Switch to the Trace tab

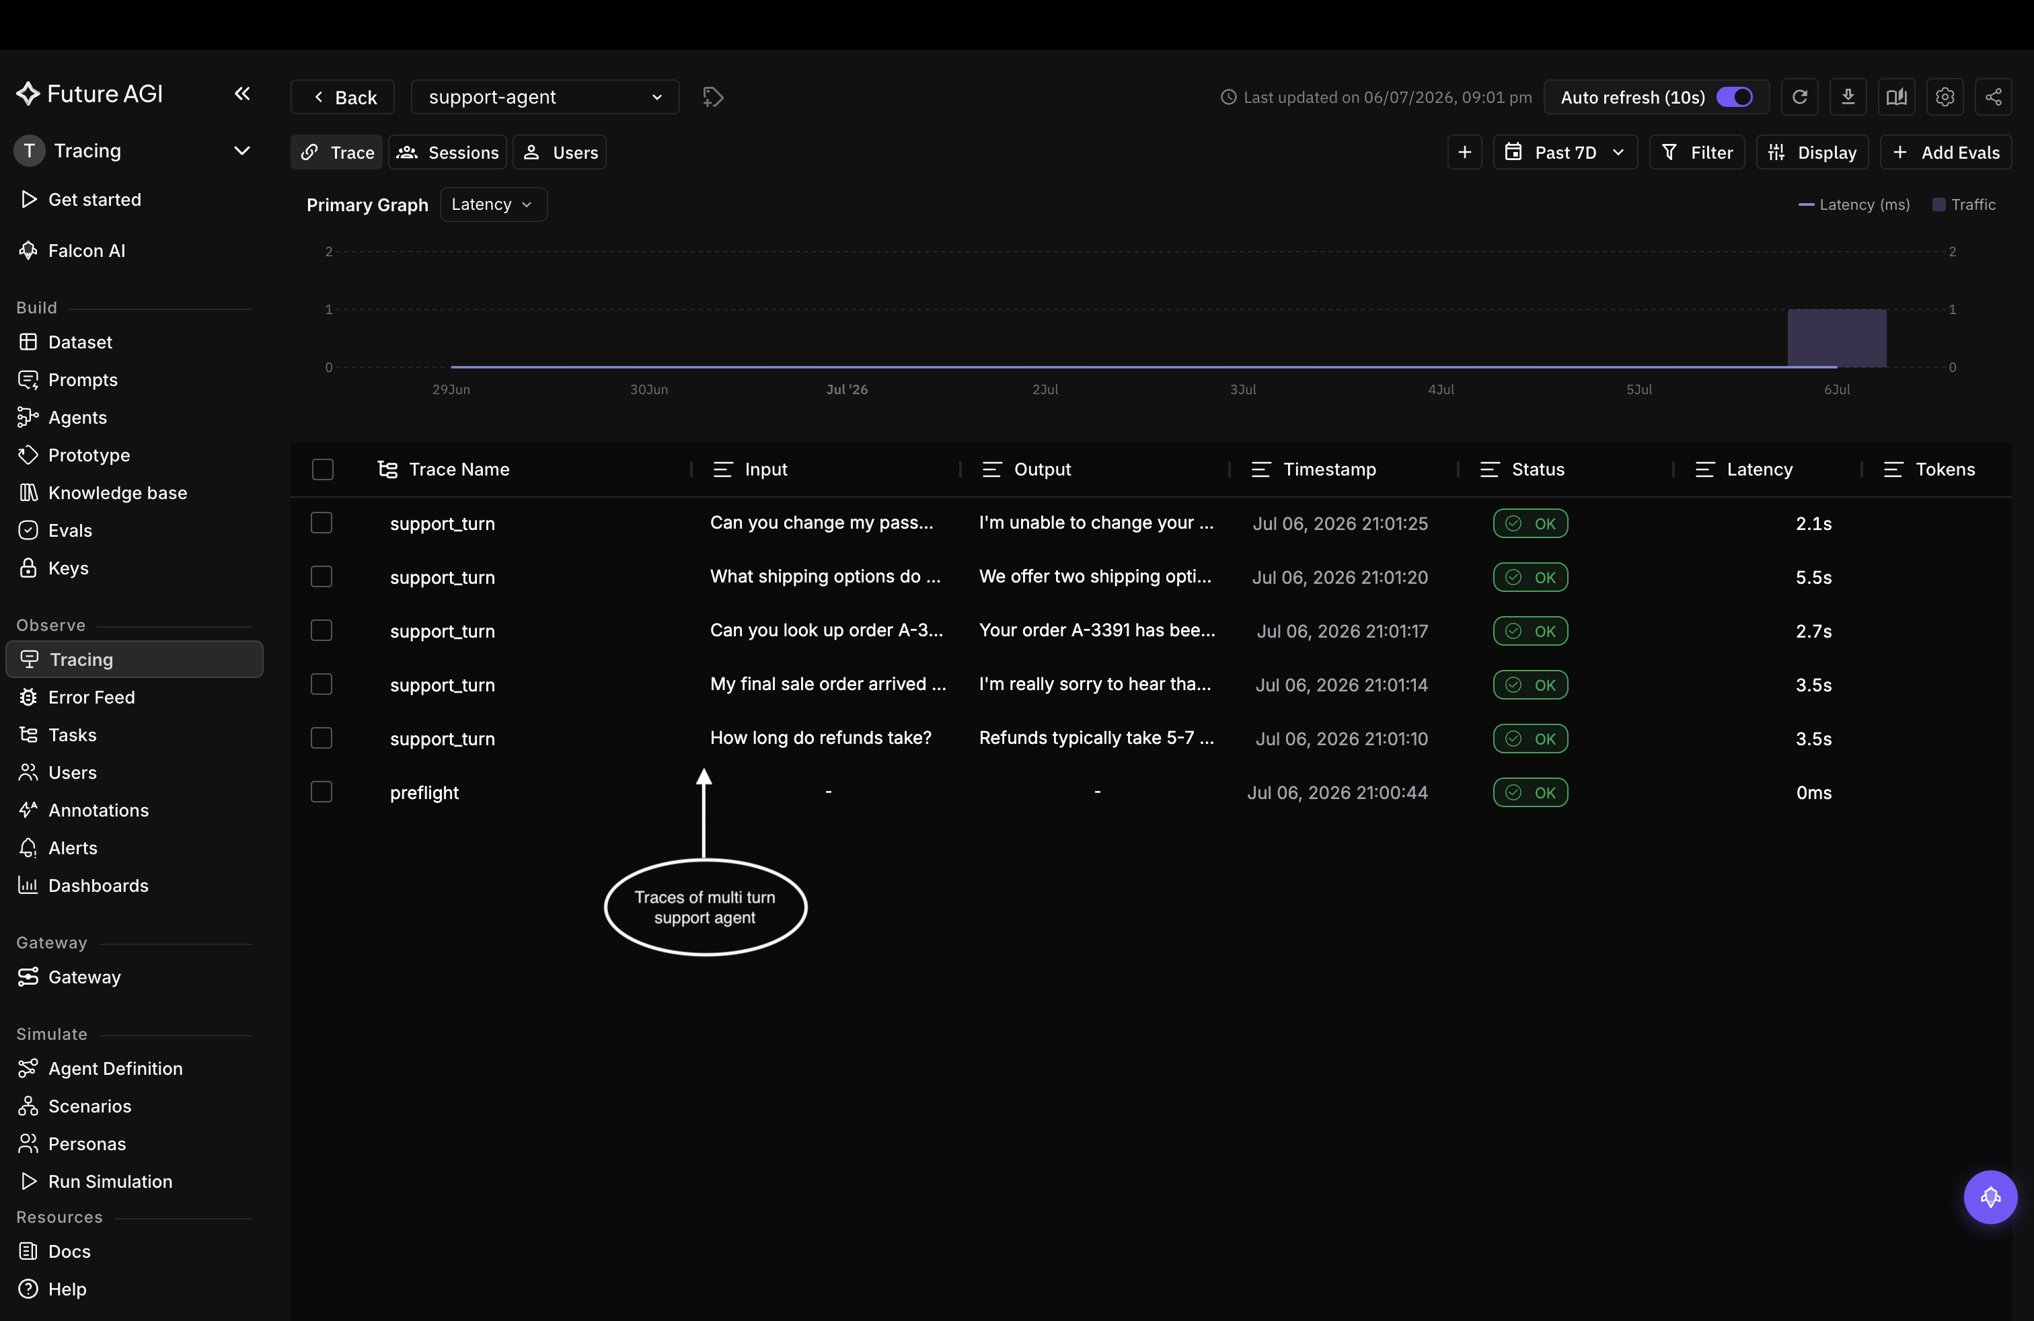337,152
